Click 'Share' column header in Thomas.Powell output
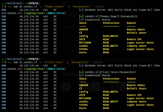 pyautogui.click(x=83, y=23)
